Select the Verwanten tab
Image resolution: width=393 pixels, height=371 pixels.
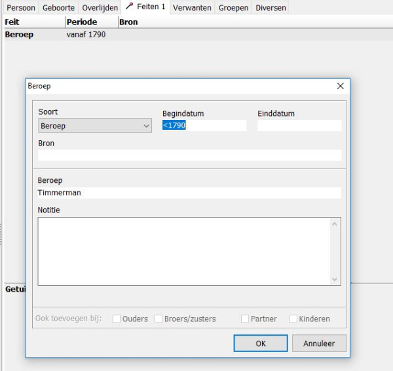point(193,7)
